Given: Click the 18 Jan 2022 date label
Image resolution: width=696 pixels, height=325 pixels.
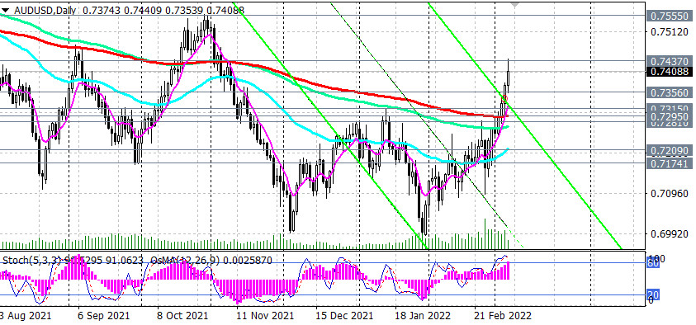Looking at the screenshot, I should [x=422, y=316].
